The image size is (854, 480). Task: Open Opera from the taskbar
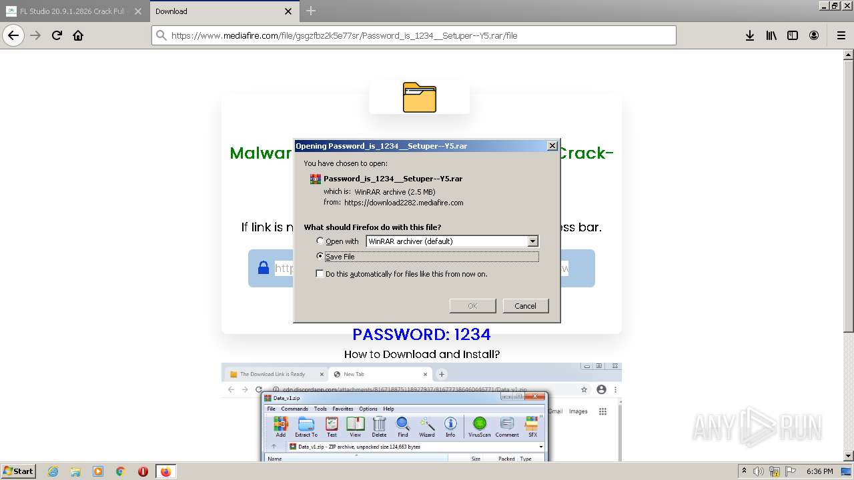click(143, 471)
